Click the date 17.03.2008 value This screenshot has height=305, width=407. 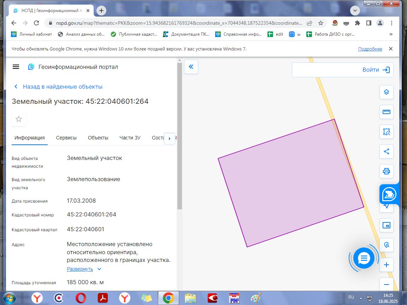click(x=81, y=201)
